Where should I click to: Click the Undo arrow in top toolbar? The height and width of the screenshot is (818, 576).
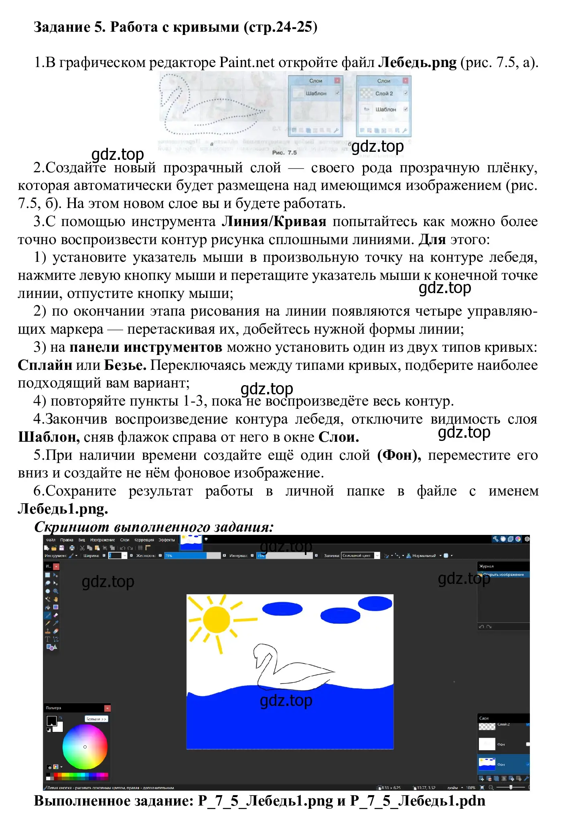pyautogui.click(x=122, y=548)
